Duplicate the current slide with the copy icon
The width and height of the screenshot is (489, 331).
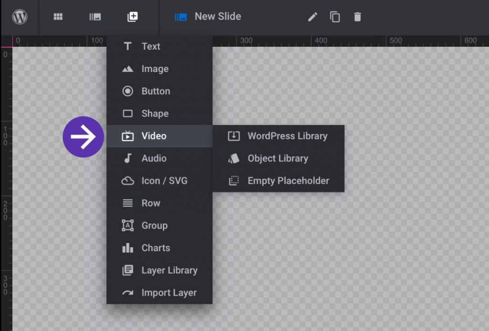335,17
